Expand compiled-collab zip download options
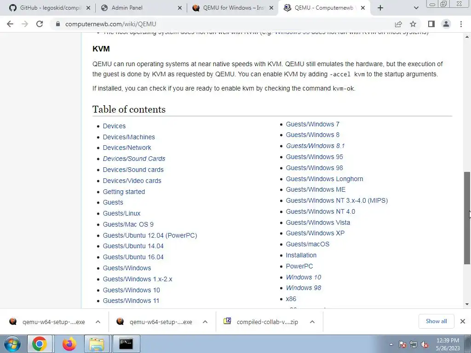The width and height of the screenshot is (471, 353). 312,322
